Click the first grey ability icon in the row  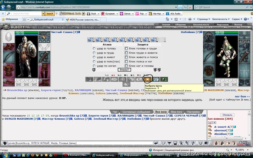point(89,79)
